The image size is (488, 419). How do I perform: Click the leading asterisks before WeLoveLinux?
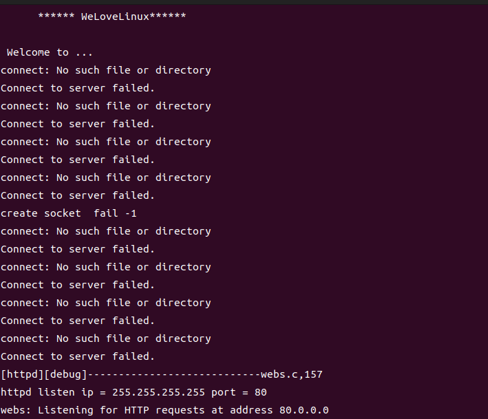(56, 16)
